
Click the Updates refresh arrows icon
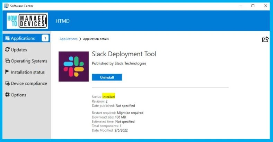[x=7, y=49]
